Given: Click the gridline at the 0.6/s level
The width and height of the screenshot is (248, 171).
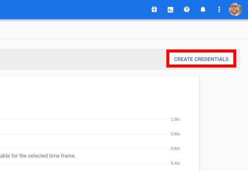Looking at the screenshot, I should [84, 149].
